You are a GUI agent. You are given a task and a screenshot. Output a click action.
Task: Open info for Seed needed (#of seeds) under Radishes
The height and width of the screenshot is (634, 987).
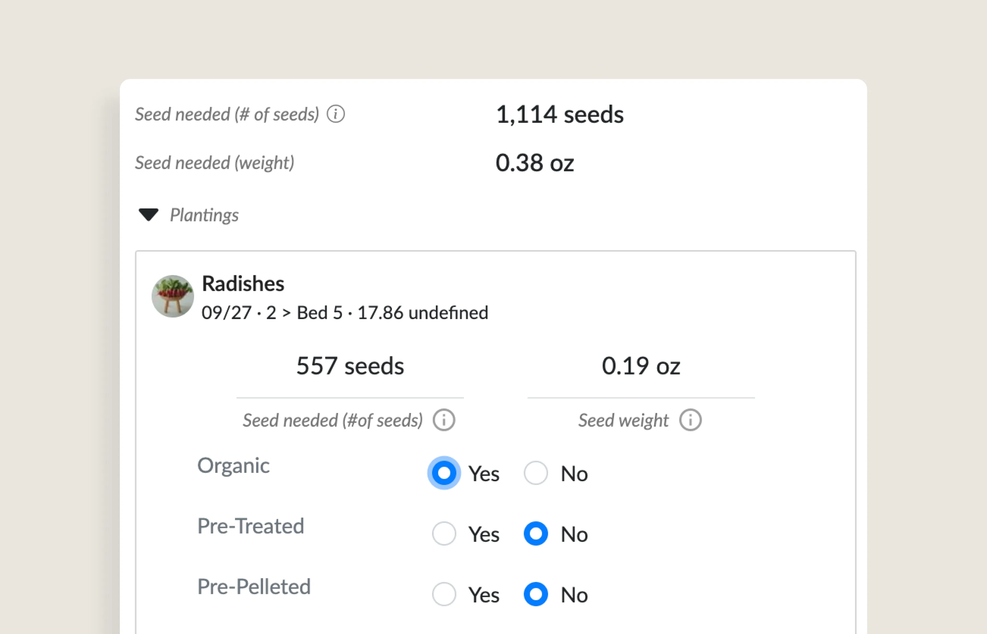click(444, 420)
